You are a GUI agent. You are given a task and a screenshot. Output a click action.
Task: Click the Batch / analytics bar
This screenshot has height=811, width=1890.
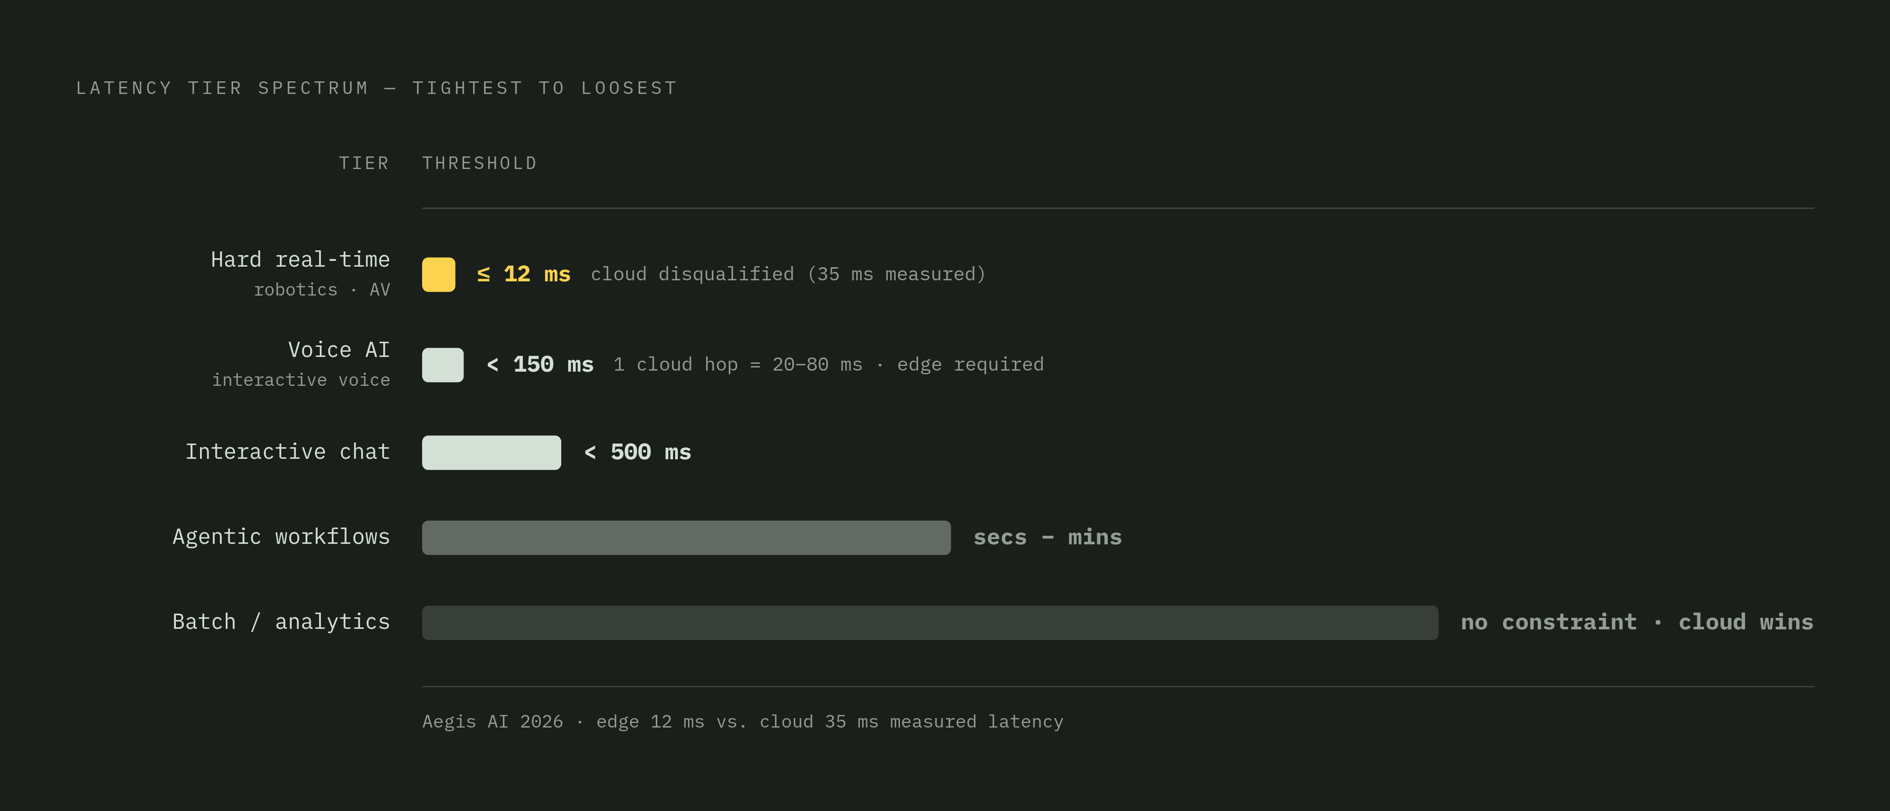point(930,623)
